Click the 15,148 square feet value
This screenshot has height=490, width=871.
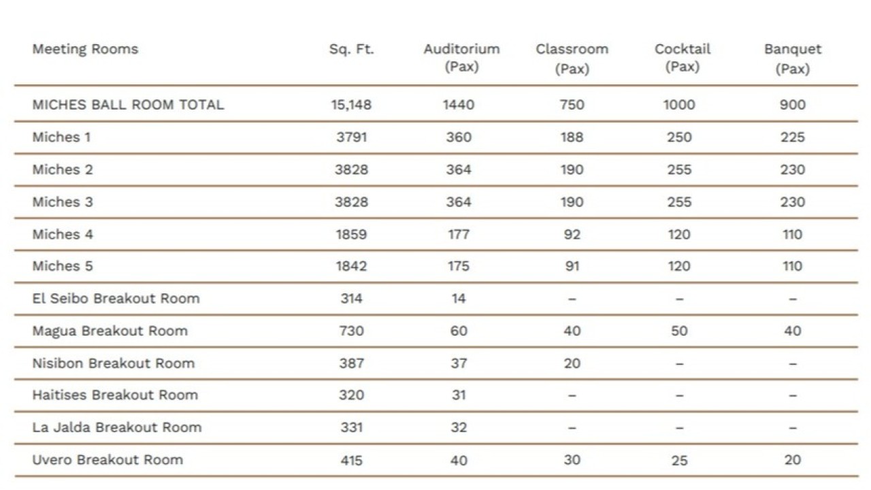pyautogui.click(x=351, y=105)
